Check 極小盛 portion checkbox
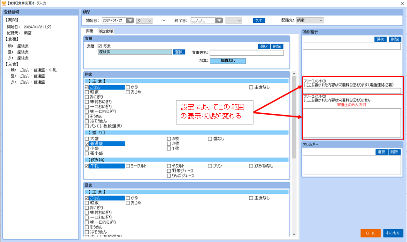The height and width of the screenshot is (242, 407). point(87,154)
